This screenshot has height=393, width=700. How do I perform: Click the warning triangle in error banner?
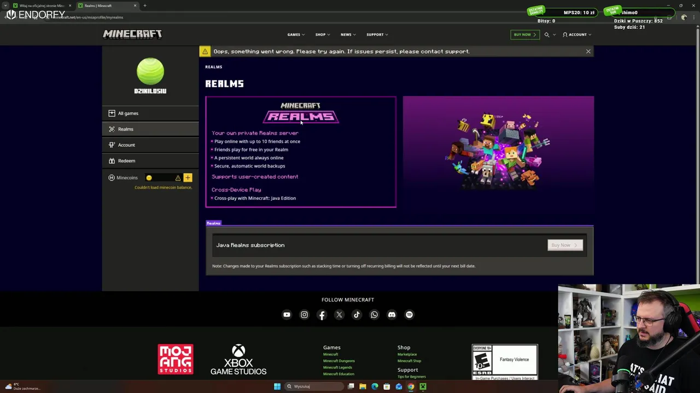point(205,51)
